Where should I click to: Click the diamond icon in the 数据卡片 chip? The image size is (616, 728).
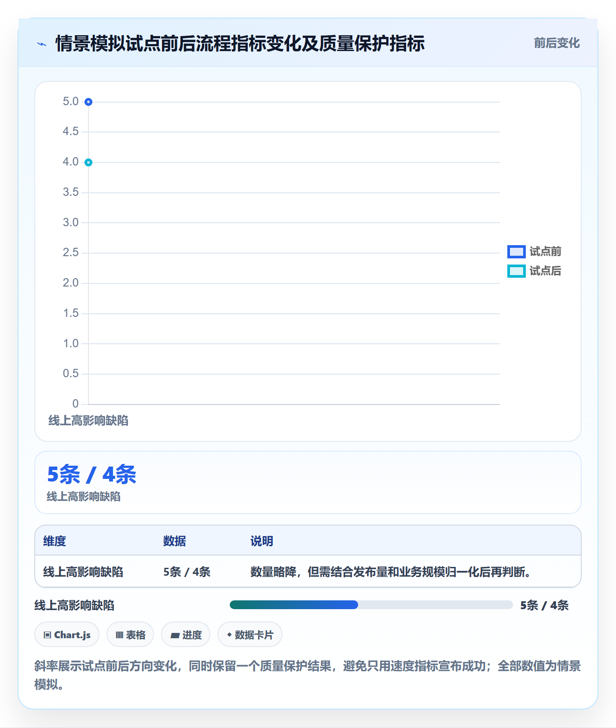(229, 635)
